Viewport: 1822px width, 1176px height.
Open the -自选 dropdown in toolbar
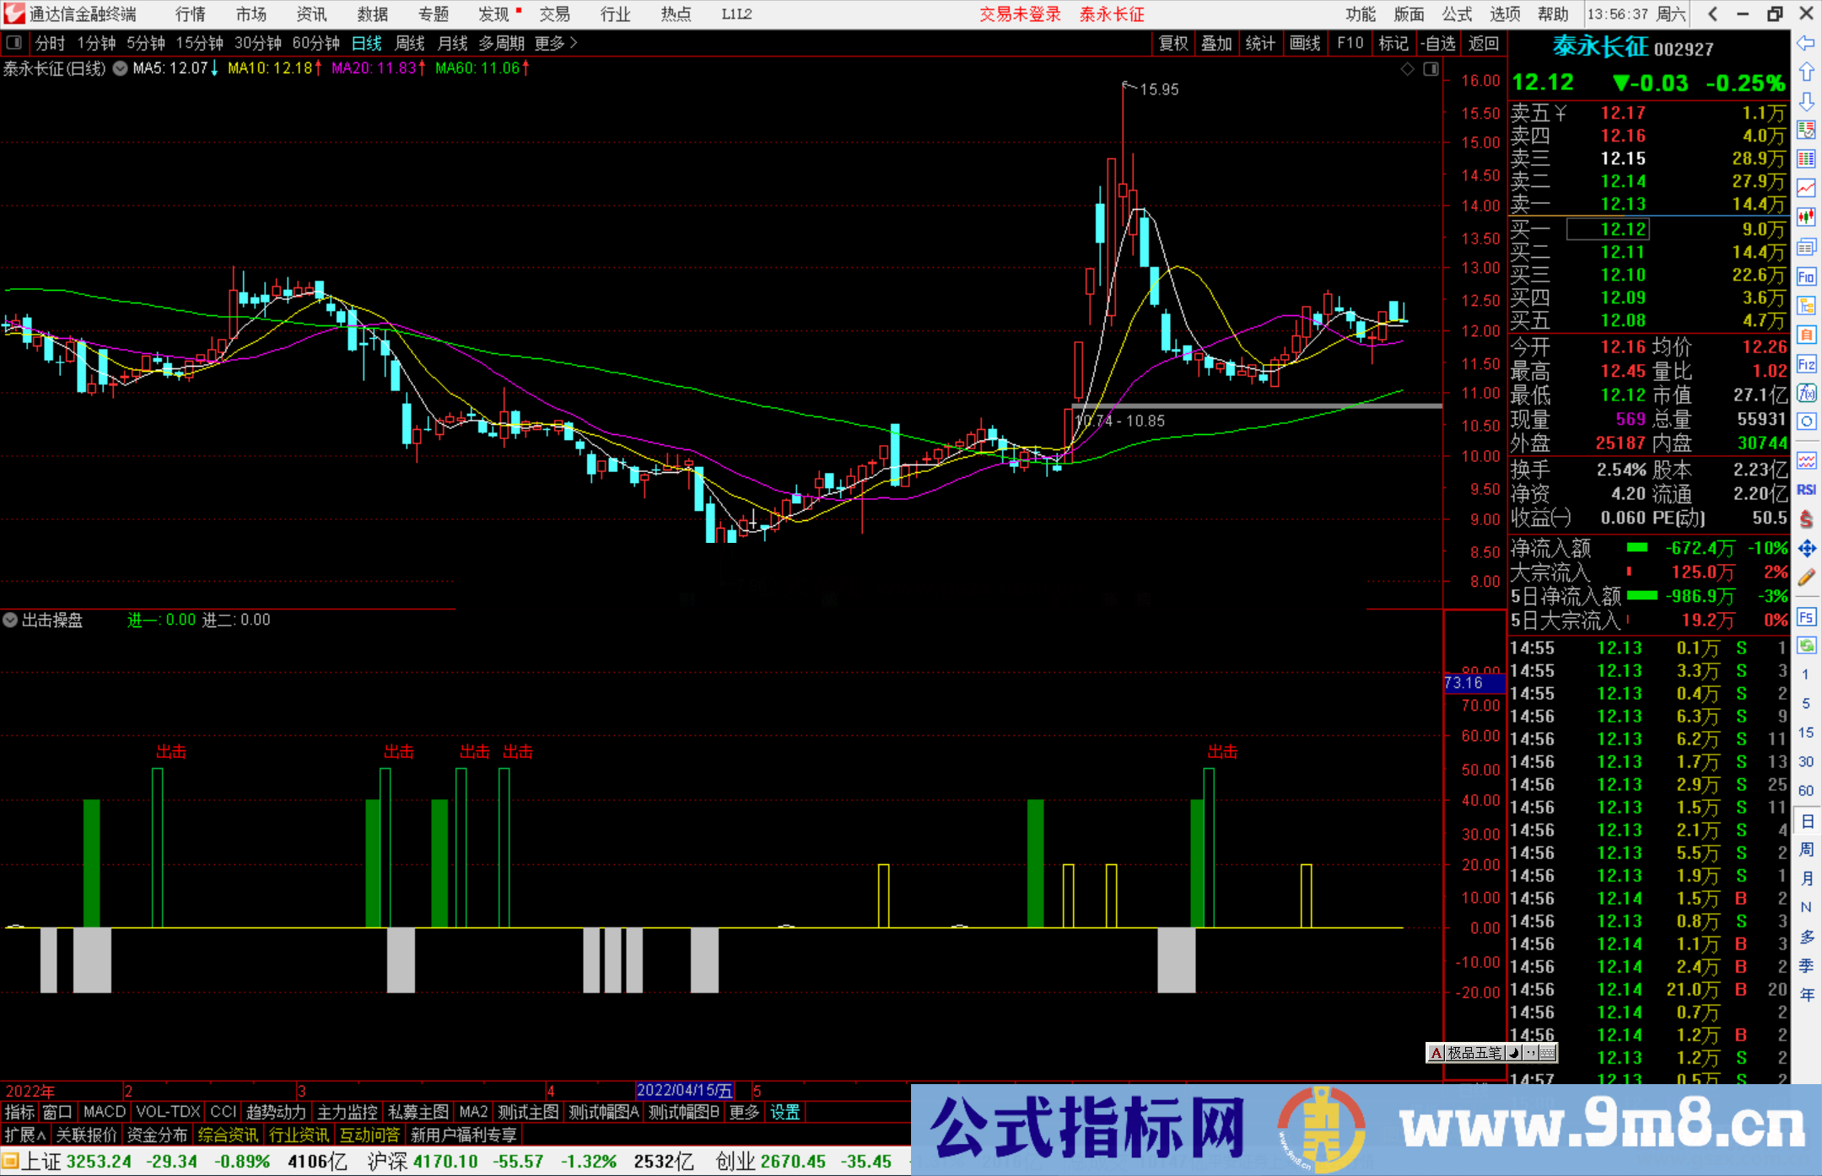(1438, 43)
